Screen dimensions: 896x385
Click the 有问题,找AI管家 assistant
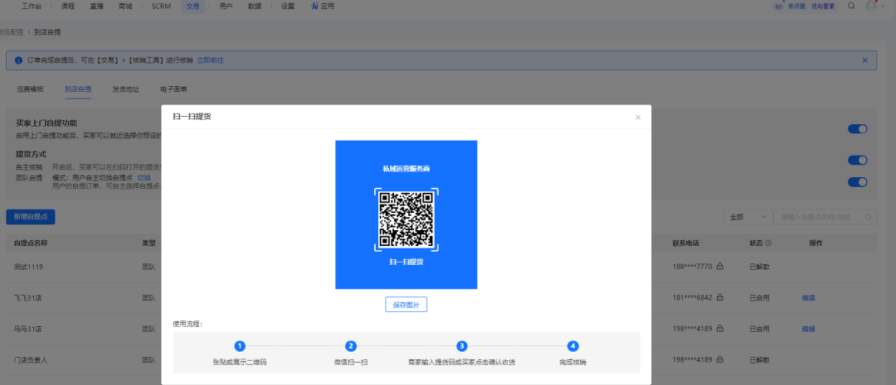(x=807, y=7)
